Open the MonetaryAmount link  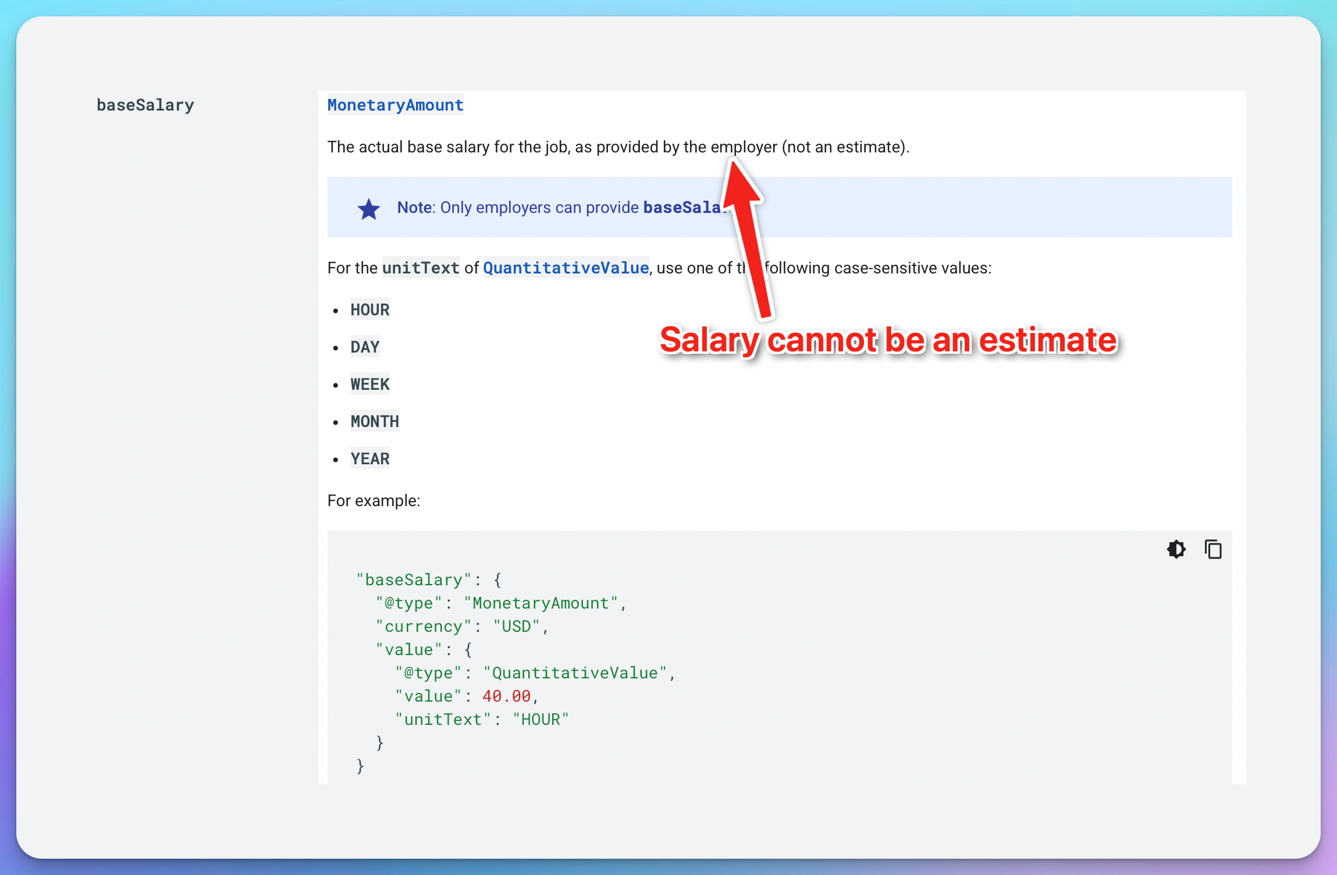coord(395,105)
